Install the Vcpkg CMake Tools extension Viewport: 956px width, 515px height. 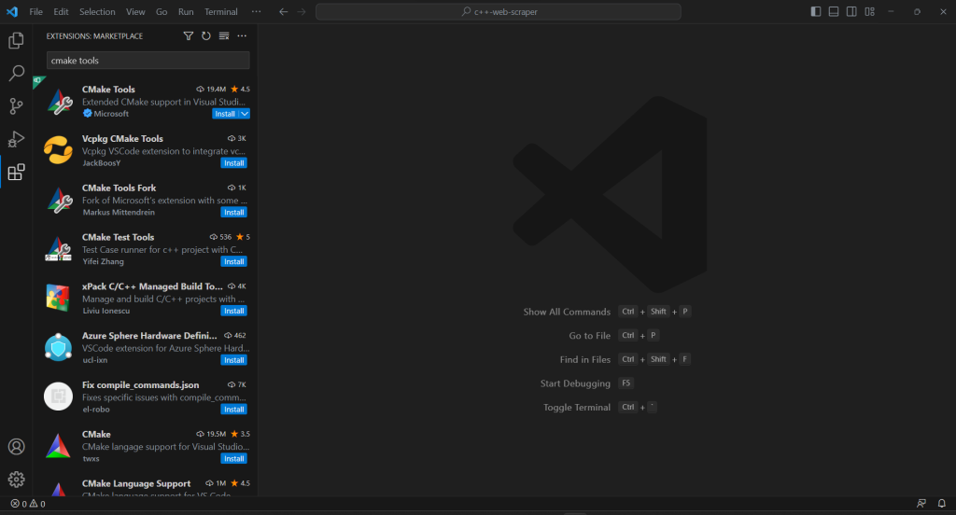(x=233, y=163)
